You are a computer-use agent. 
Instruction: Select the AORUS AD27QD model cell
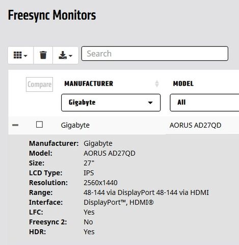click(195, 126)
